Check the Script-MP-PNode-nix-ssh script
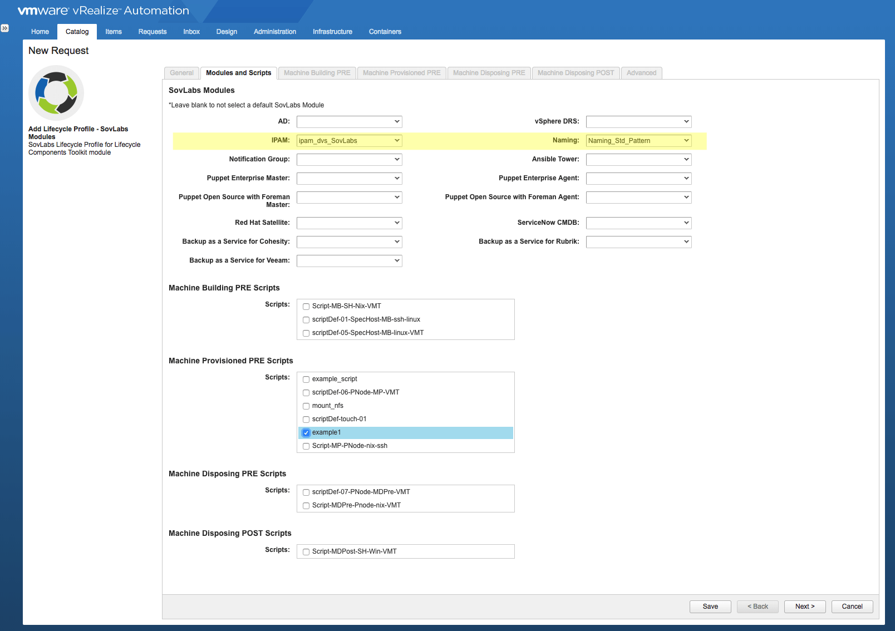The height and width of the screenshot is (631, 895). pyautogui.click(x=306, y=446)
